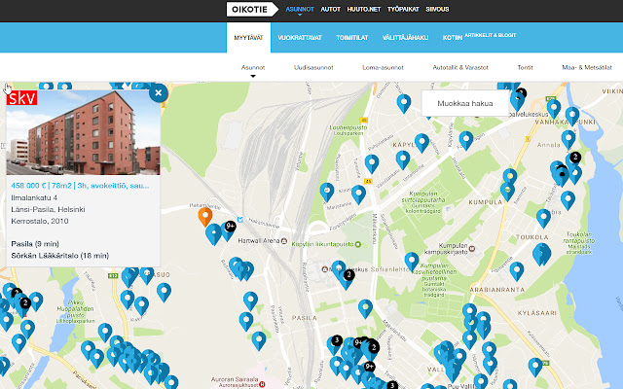Click the blue pin left of Kumpula label
Screen dimensions: 623x389
[507, 180]
